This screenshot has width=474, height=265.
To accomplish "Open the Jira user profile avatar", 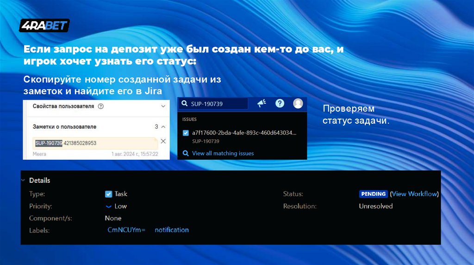I will pos(298,103).
